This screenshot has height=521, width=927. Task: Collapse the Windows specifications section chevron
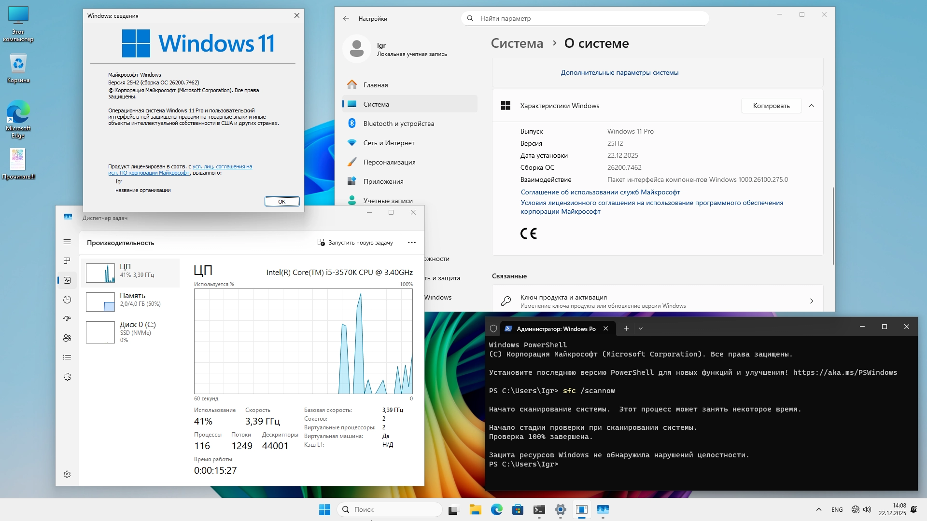coord(812,106)
